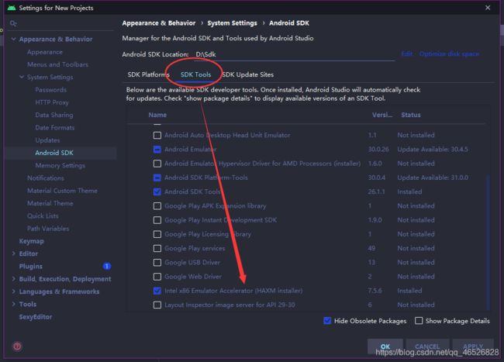504x362 pixels.
Task: Select Android SDK in sidebar
Action: point(54,153)
